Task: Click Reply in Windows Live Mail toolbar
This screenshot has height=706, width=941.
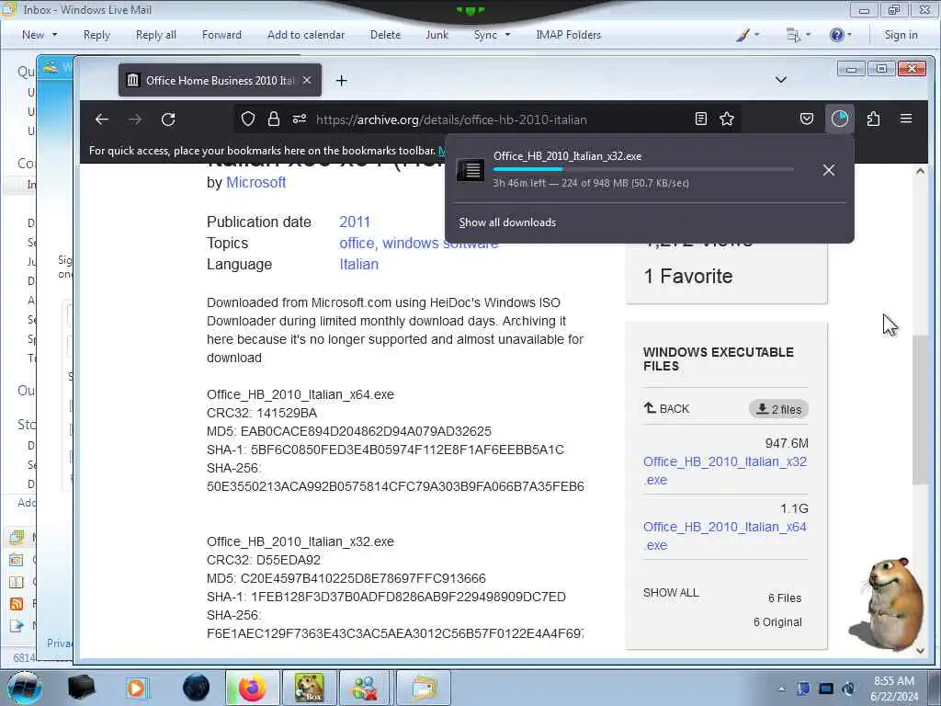Action: click(96, 35)
